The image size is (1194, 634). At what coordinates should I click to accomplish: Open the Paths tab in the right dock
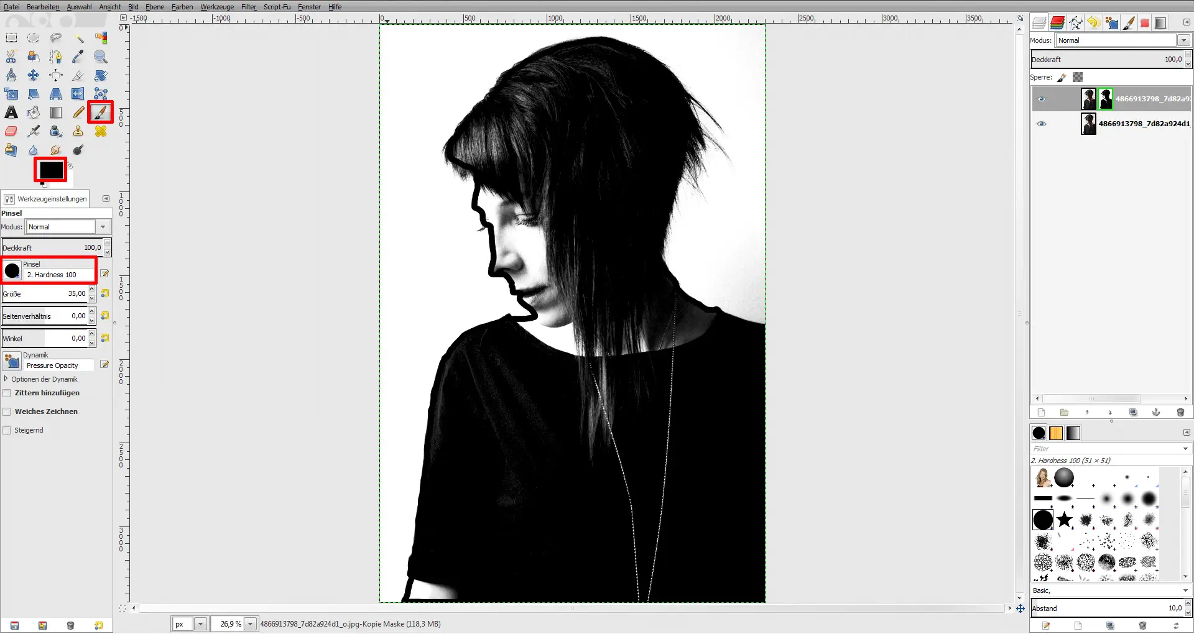pos(1076,23)
